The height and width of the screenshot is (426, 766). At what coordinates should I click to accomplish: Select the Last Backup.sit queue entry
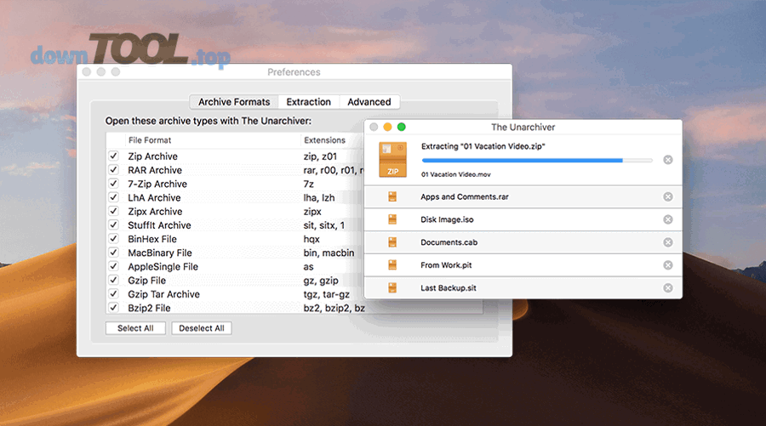523,288
